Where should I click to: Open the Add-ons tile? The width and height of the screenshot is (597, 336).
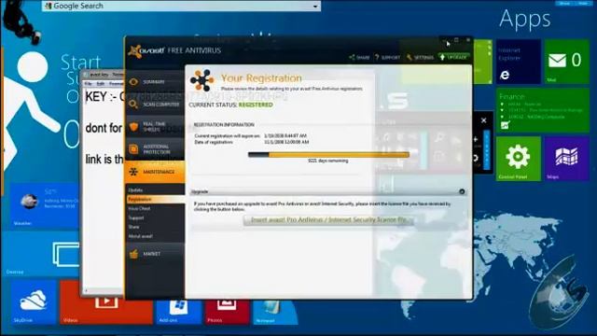point(178,312)
